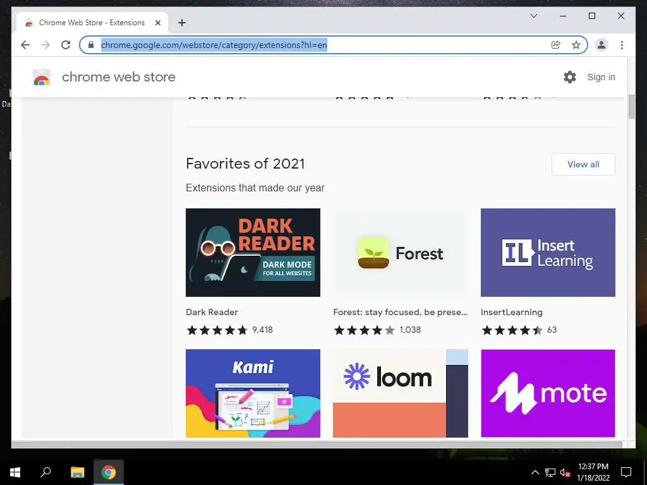The width and height of the screenshot is (647, 485).
Task: Click Chrome icon in taskbar
Action: 109,472
